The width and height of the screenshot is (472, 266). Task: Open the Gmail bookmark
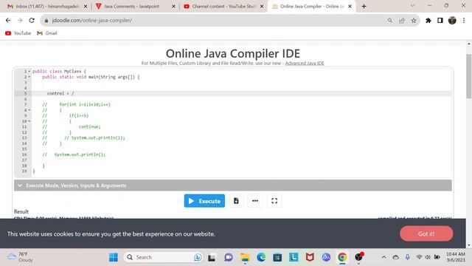pyautogui.click(x=47, y=33)
